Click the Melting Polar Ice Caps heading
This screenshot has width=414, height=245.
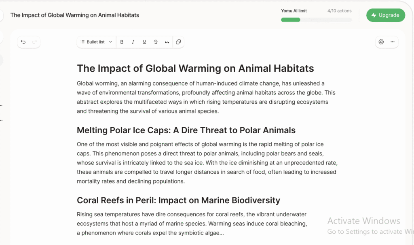pyautogui.click(x=186, y=130)
